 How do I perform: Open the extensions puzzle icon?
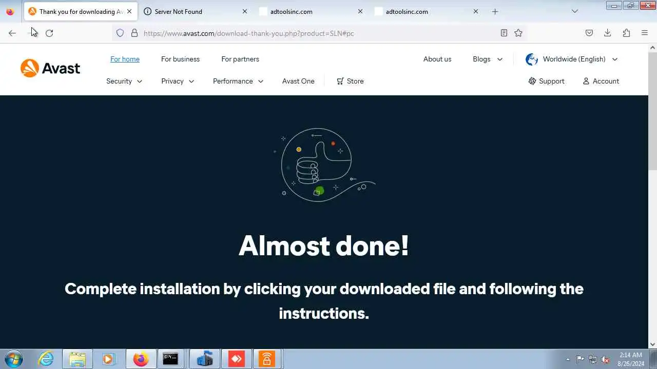pos(626,33)
